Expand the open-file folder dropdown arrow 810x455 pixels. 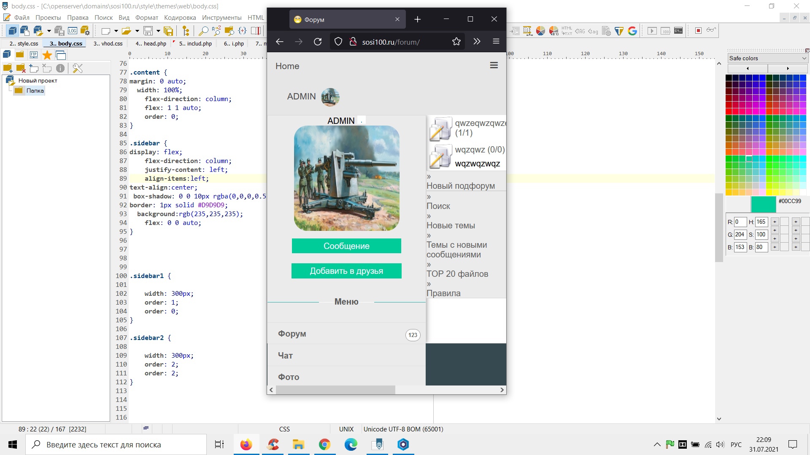tap(137, 31)
